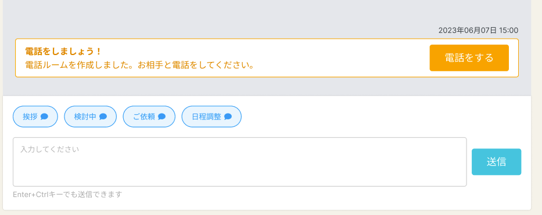Choose the 検討中 quick reply chip
This screenshot has height=215, width=542.
(90, 116)
